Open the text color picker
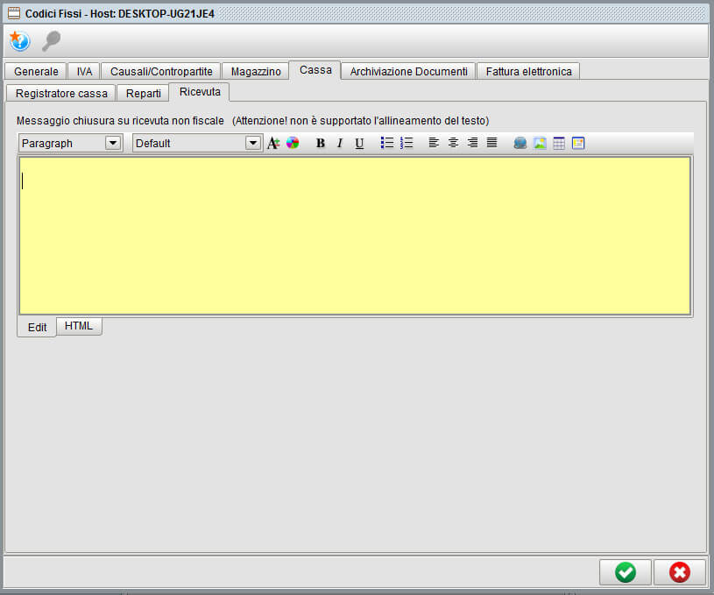714x595 pixels. pos(293,144)
